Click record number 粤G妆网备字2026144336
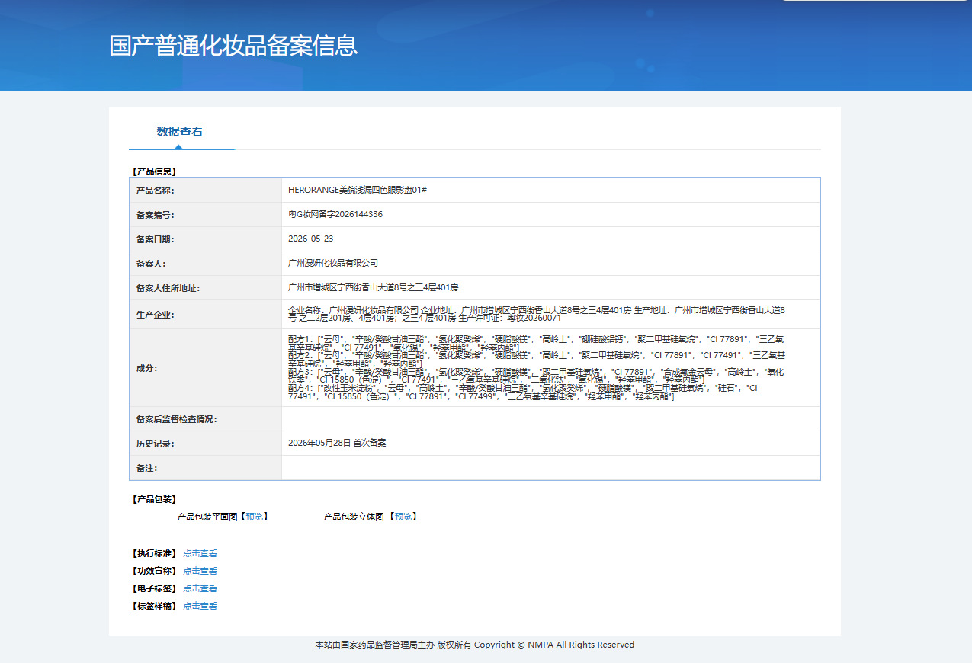This screenshot has height=663, width=972. point(335,214)
